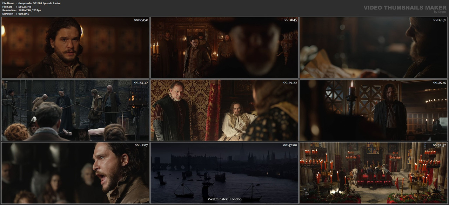Open the thumbnail at 00:17:37

pos(374,48)
